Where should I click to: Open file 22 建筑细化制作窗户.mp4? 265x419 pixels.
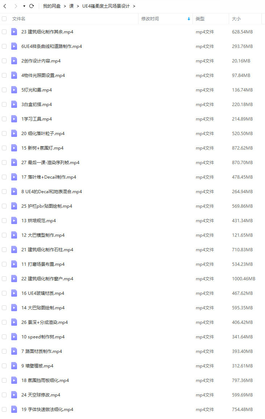[47, 279]
